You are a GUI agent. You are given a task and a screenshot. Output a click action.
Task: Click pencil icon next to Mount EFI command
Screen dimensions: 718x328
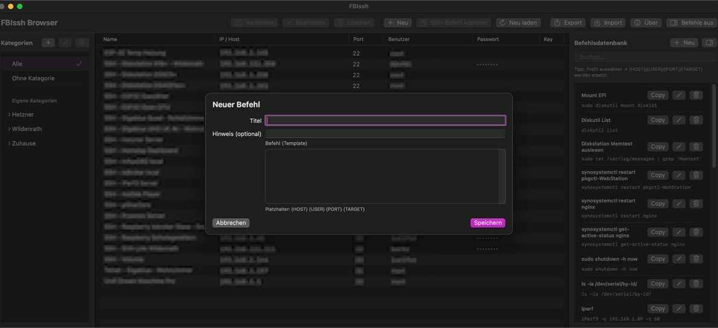679,95
